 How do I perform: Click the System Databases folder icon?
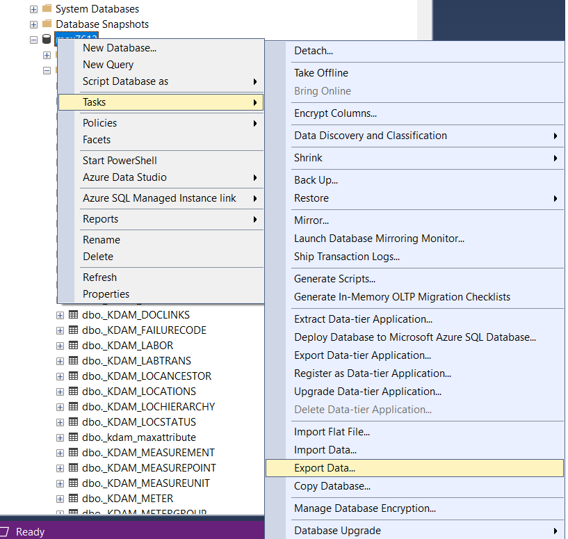pyautogui.click(x=47, y=9)
